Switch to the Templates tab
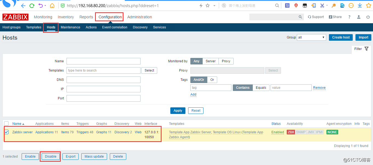This screenshot has width=373, height=165. 33,27
